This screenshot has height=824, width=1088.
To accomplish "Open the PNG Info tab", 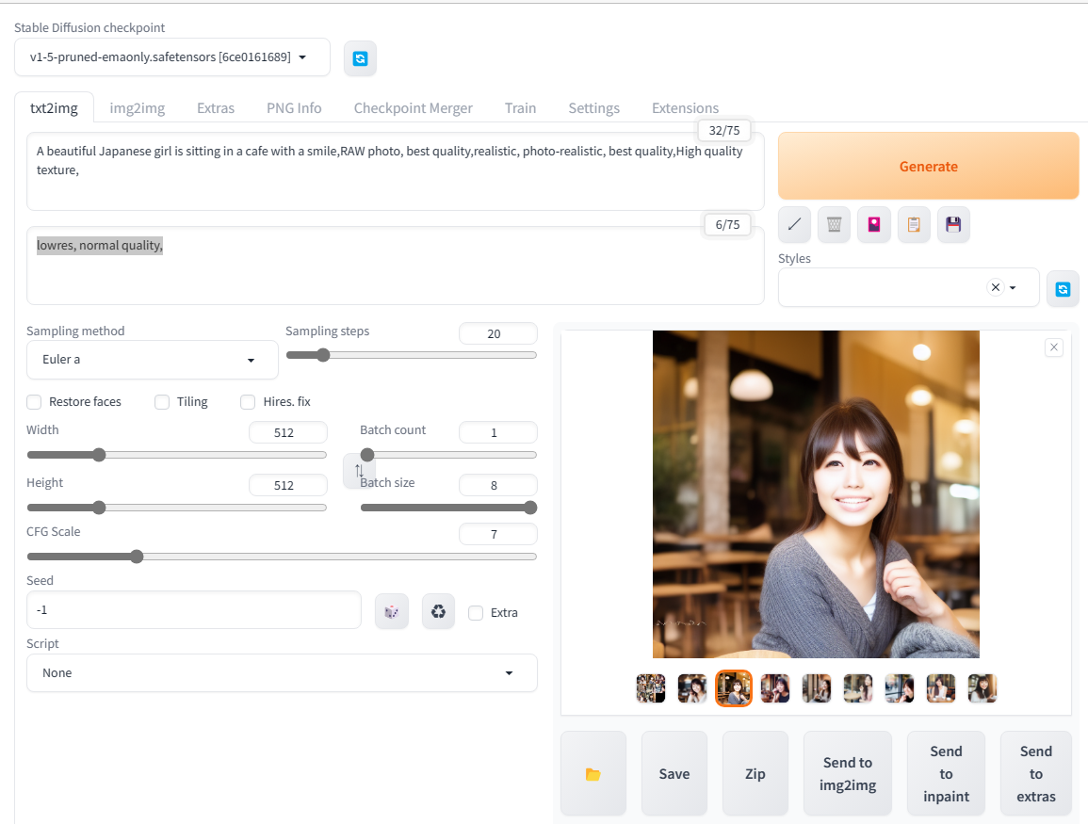I will (294, 108).
